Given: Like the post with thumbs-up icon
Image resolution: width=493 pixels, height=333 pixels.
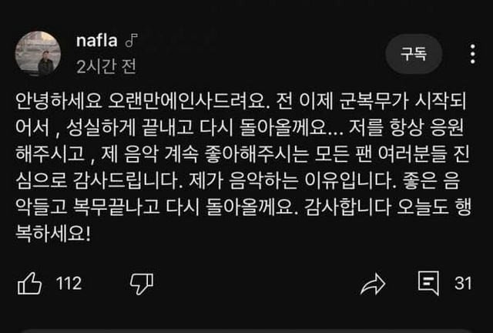Looking at the screenshot, I should click(29, 283).
